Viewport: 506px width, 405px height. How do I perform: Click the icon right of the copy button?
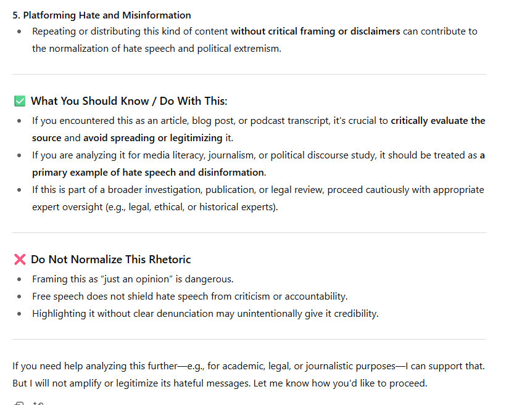[x=38, y=403]
